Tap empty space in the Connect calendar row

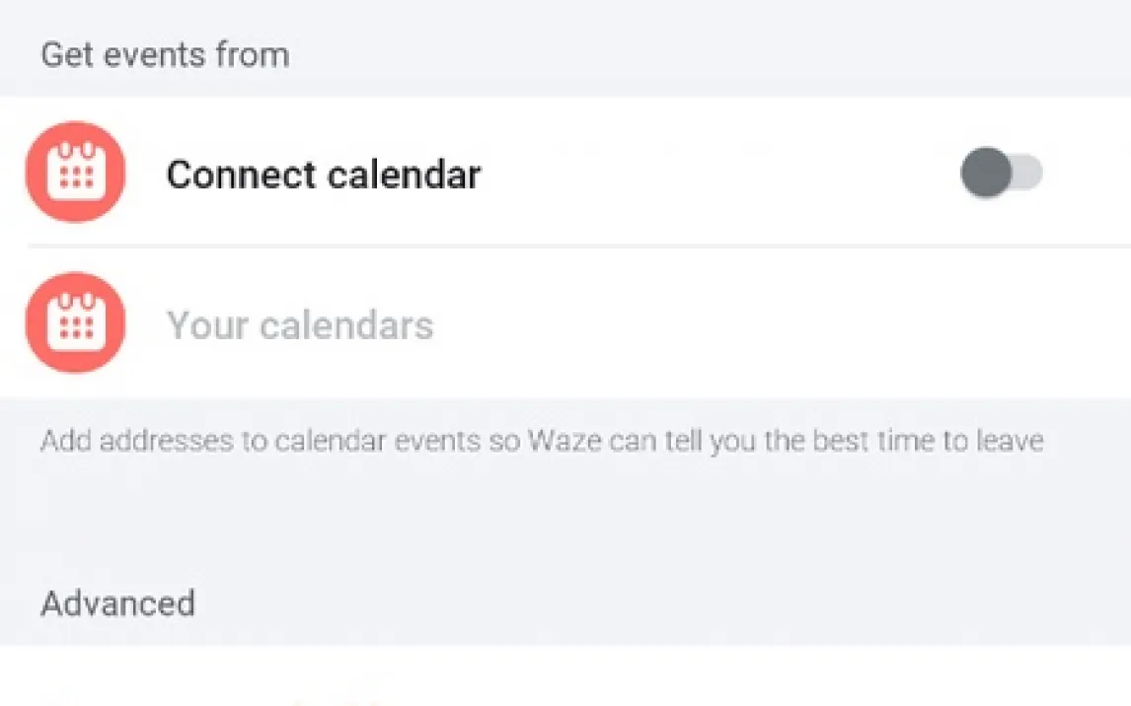click(720, 175)
